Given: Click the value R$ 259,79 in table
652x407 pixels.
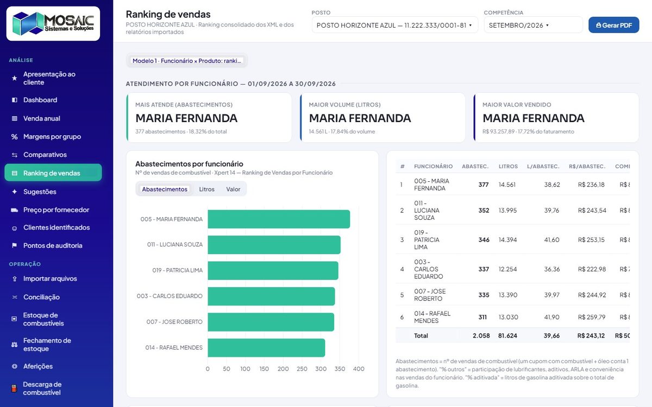Looking at the screenshot, I should (x=592, y=317).
